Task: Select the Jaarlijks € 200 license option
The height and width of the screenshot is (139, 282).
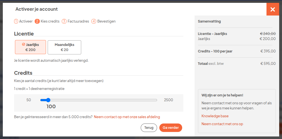Action: [30, 47]
